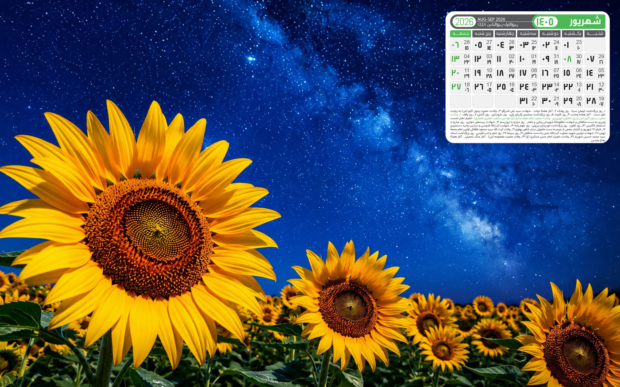Select Shahrivar day ۲۲ cell (September 13)
Screen dimensions: 620x387
pos(573,87)
